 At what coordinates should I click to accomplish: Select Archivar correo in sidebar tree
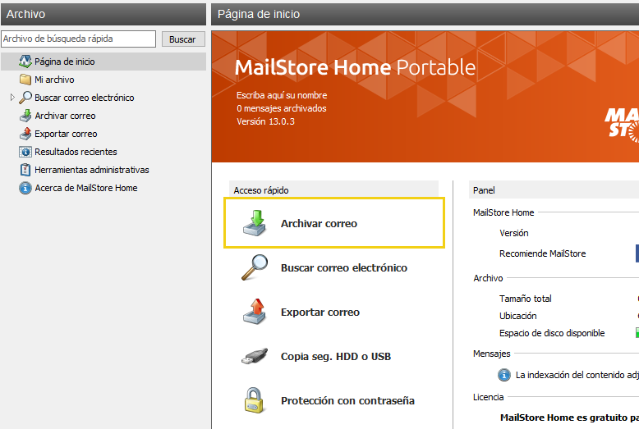click(x=65, y=116)
